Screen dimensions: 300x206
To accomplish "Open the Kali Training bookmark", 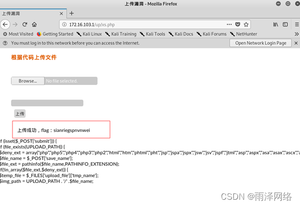I will tap(121, 34).
